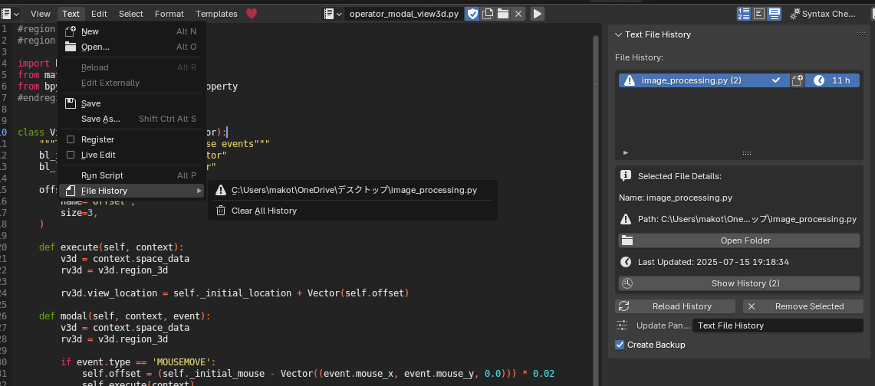This screenshot has width=875, height=386.
Task: Toggle line numbers display
Action: [x=743, y=14]
